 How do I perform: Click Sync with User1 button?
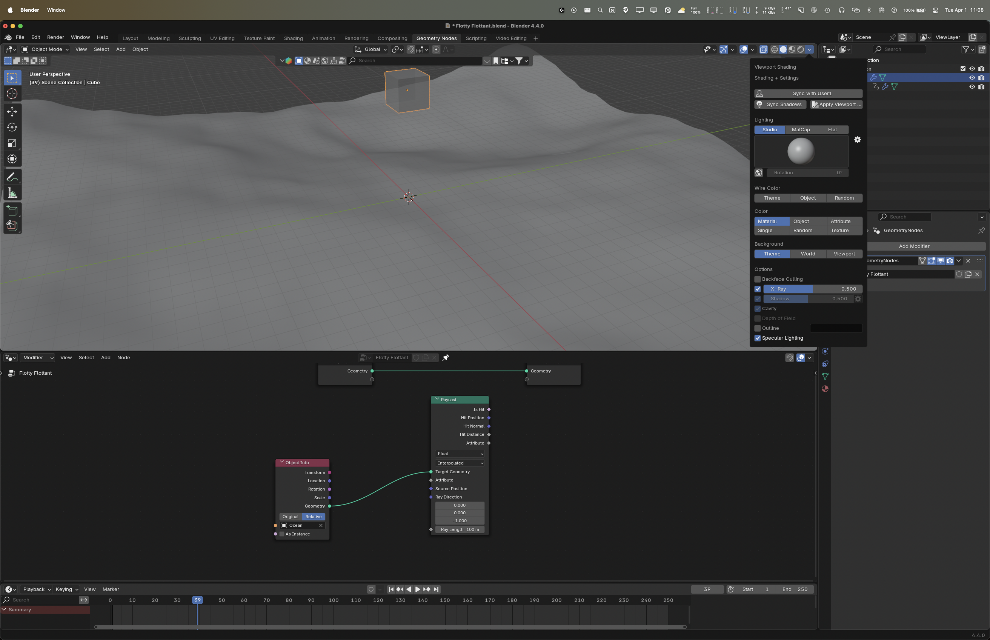[808, 94]
